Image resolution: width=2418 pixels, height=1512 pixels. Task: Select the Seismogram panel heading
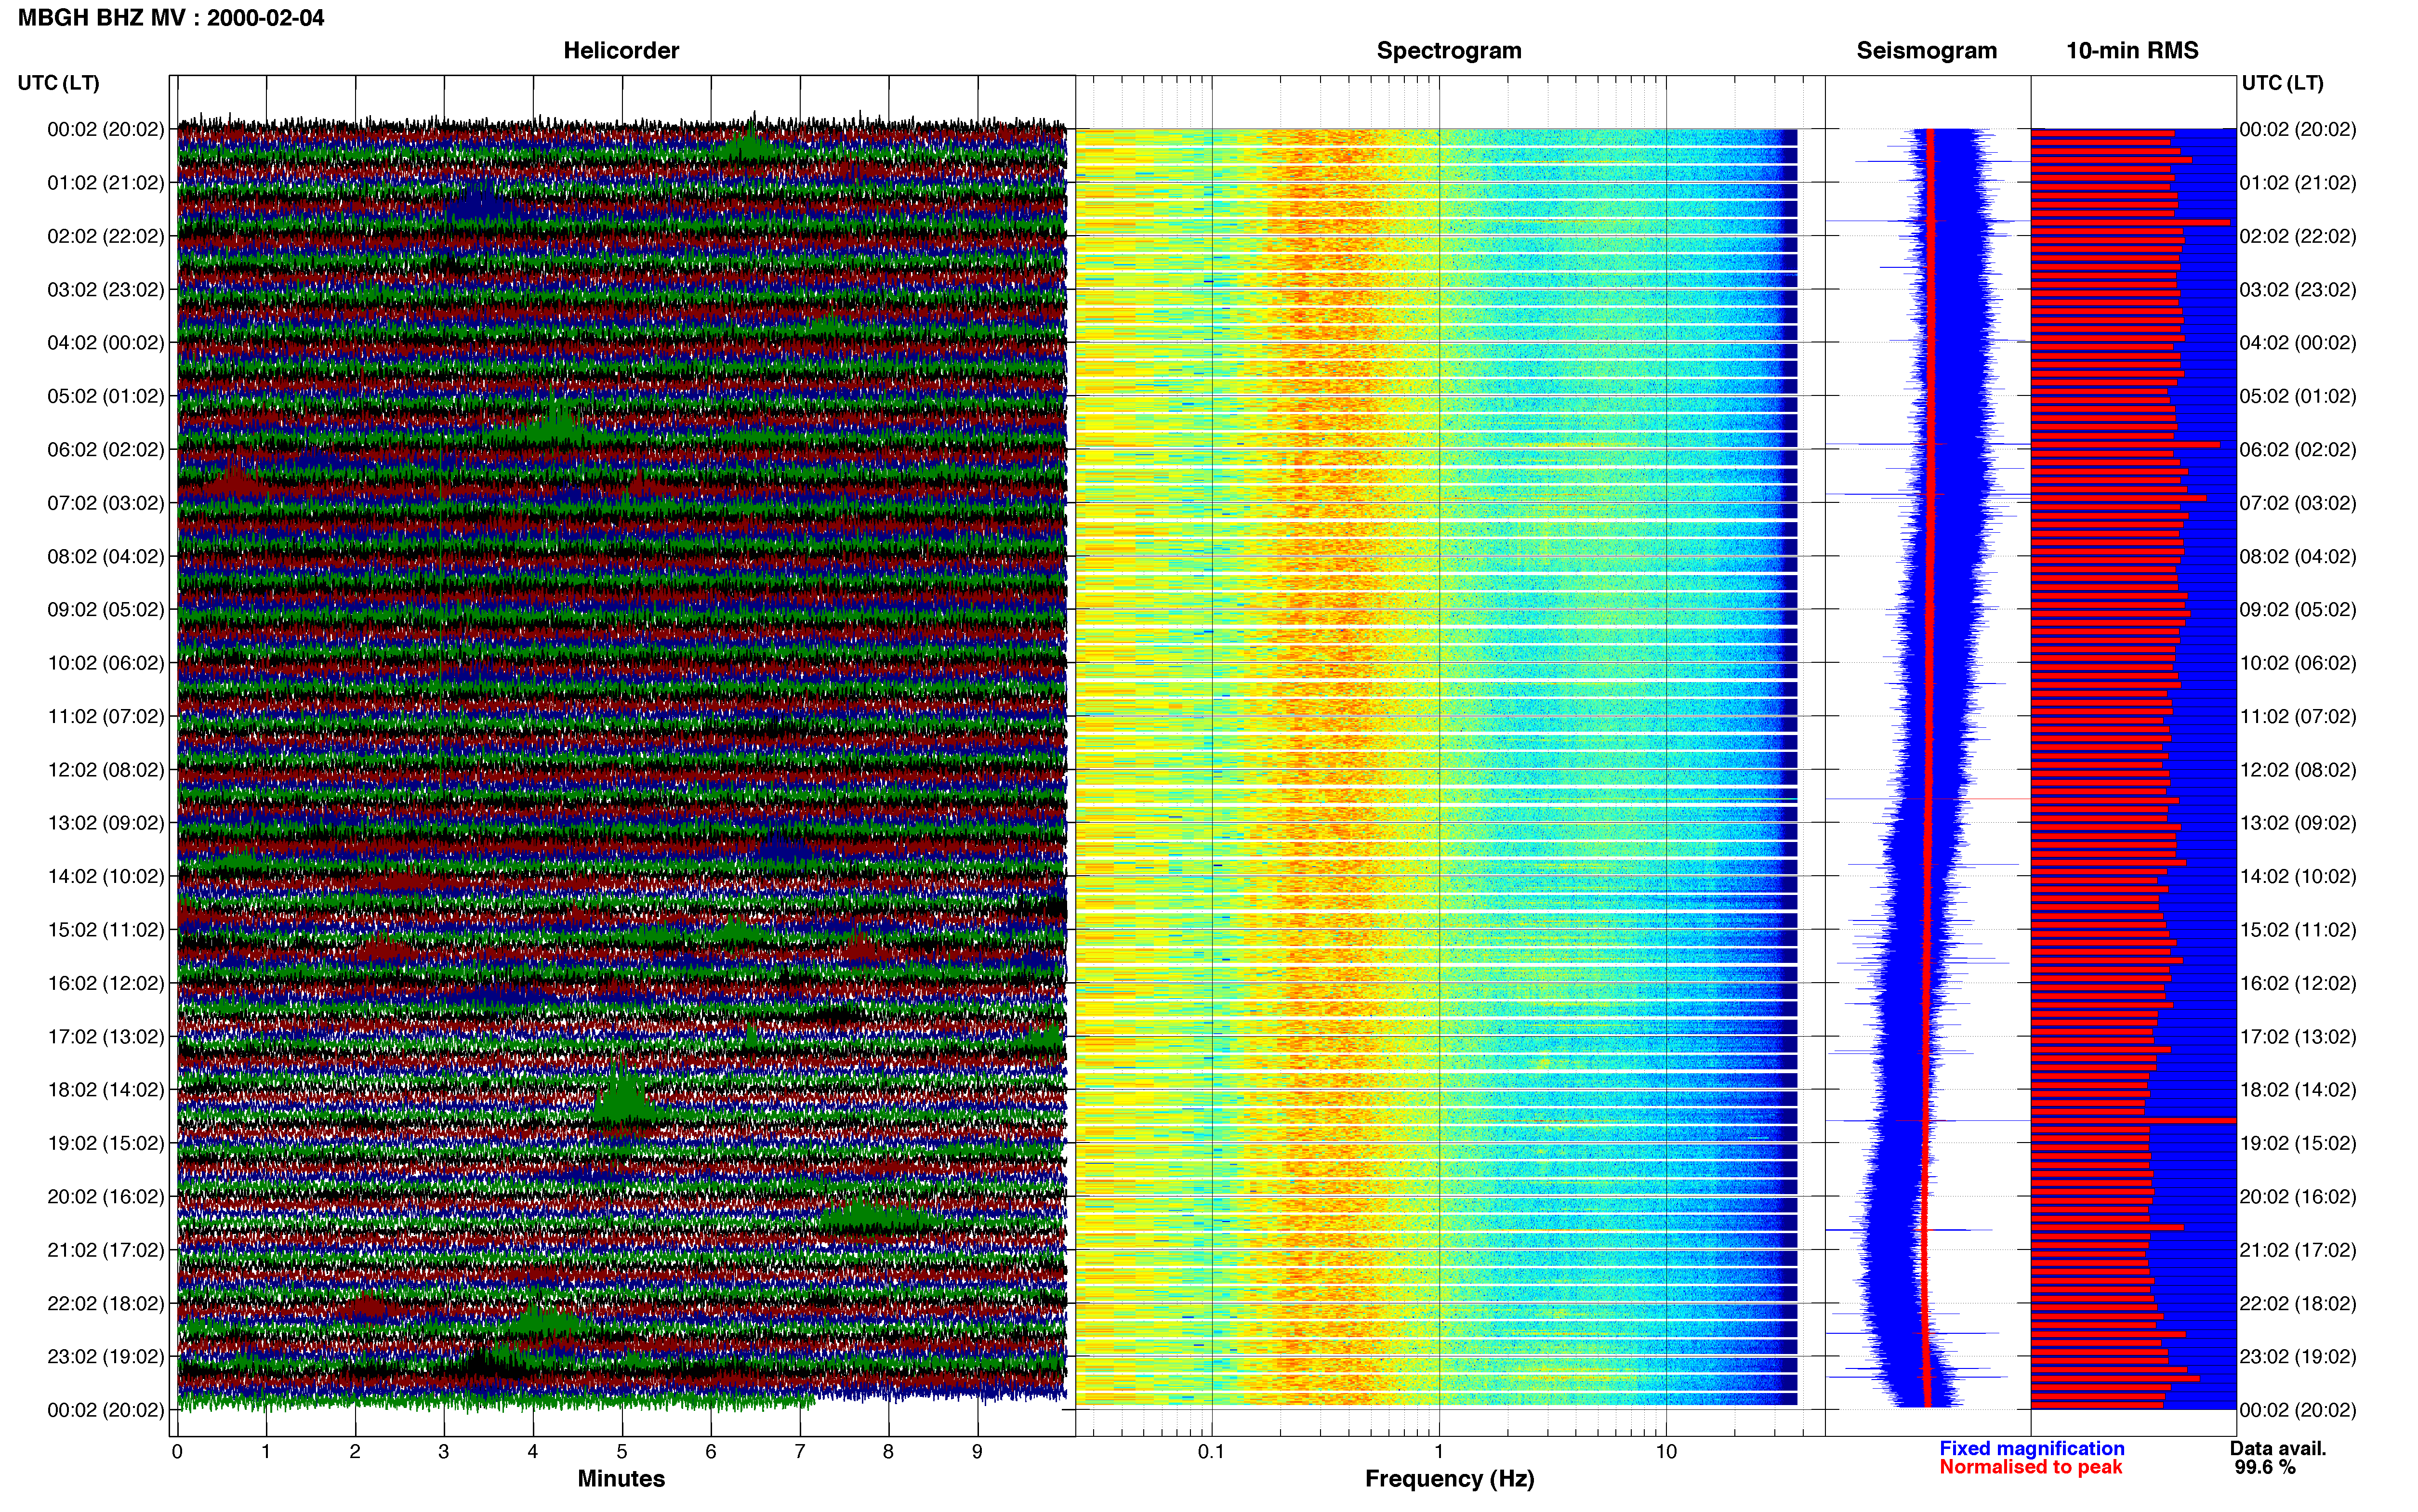pos(1926,50)
